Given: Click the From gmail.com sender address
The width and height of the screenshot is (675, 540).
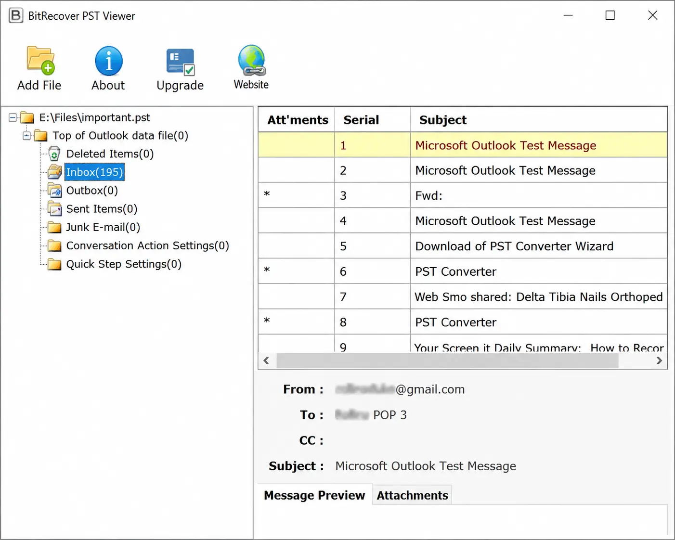Looking at the screenshot, I should [400, 389].
